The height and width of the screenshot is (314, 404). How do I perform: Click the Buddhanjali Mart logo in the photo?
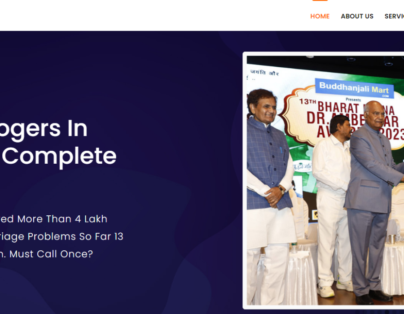pyautogui.click(x=354, y=89)
